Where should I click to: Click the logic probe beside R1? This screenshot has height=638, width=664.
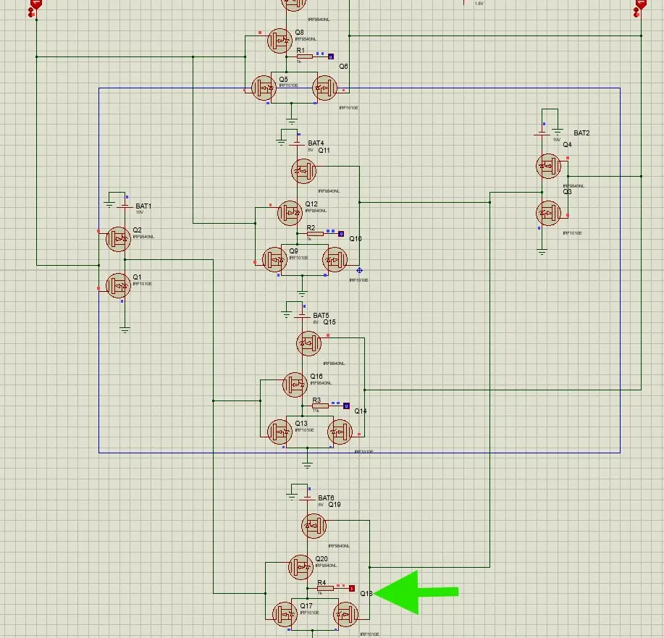pos(331,56)
